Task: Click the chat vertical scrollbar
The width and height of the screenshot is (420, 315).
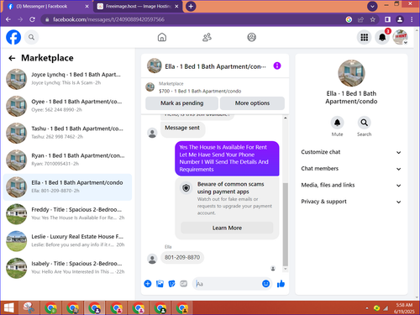Action: [285, 224]
